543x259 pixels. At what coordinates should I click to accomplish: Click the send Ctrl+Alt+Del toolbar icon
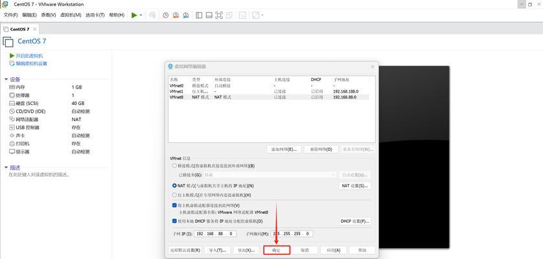point(152,16)
